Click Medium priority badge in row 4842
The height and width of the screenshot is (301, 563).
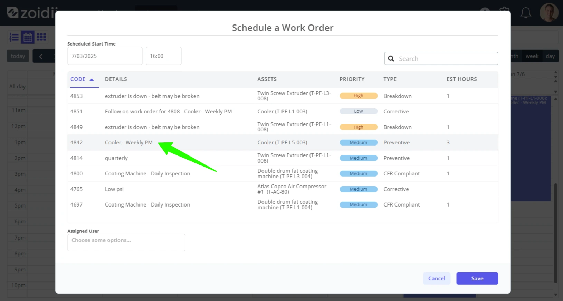tap(359, 142)
